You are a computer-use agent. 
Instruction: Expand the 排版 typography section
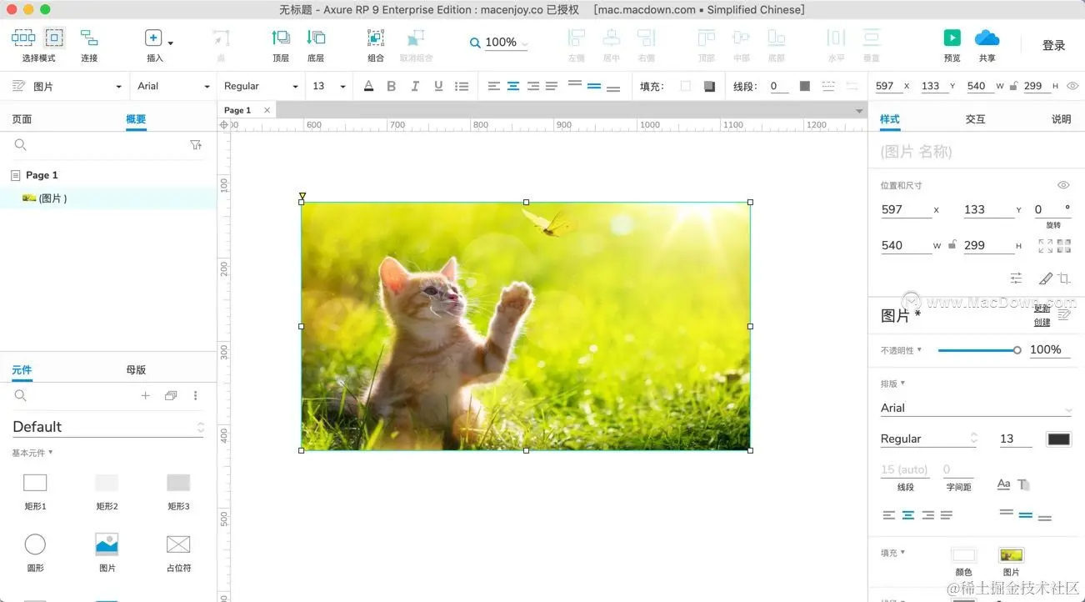(x=892, y=384)
